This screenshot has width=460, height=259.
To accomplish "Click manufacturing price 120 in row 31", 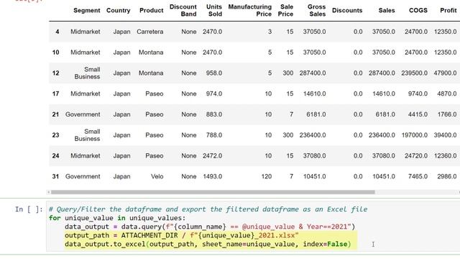I will [x=267, y=176].
